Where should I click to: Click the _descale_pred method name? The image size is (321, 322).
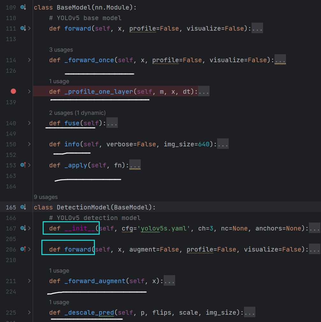(x=89, y=312)
